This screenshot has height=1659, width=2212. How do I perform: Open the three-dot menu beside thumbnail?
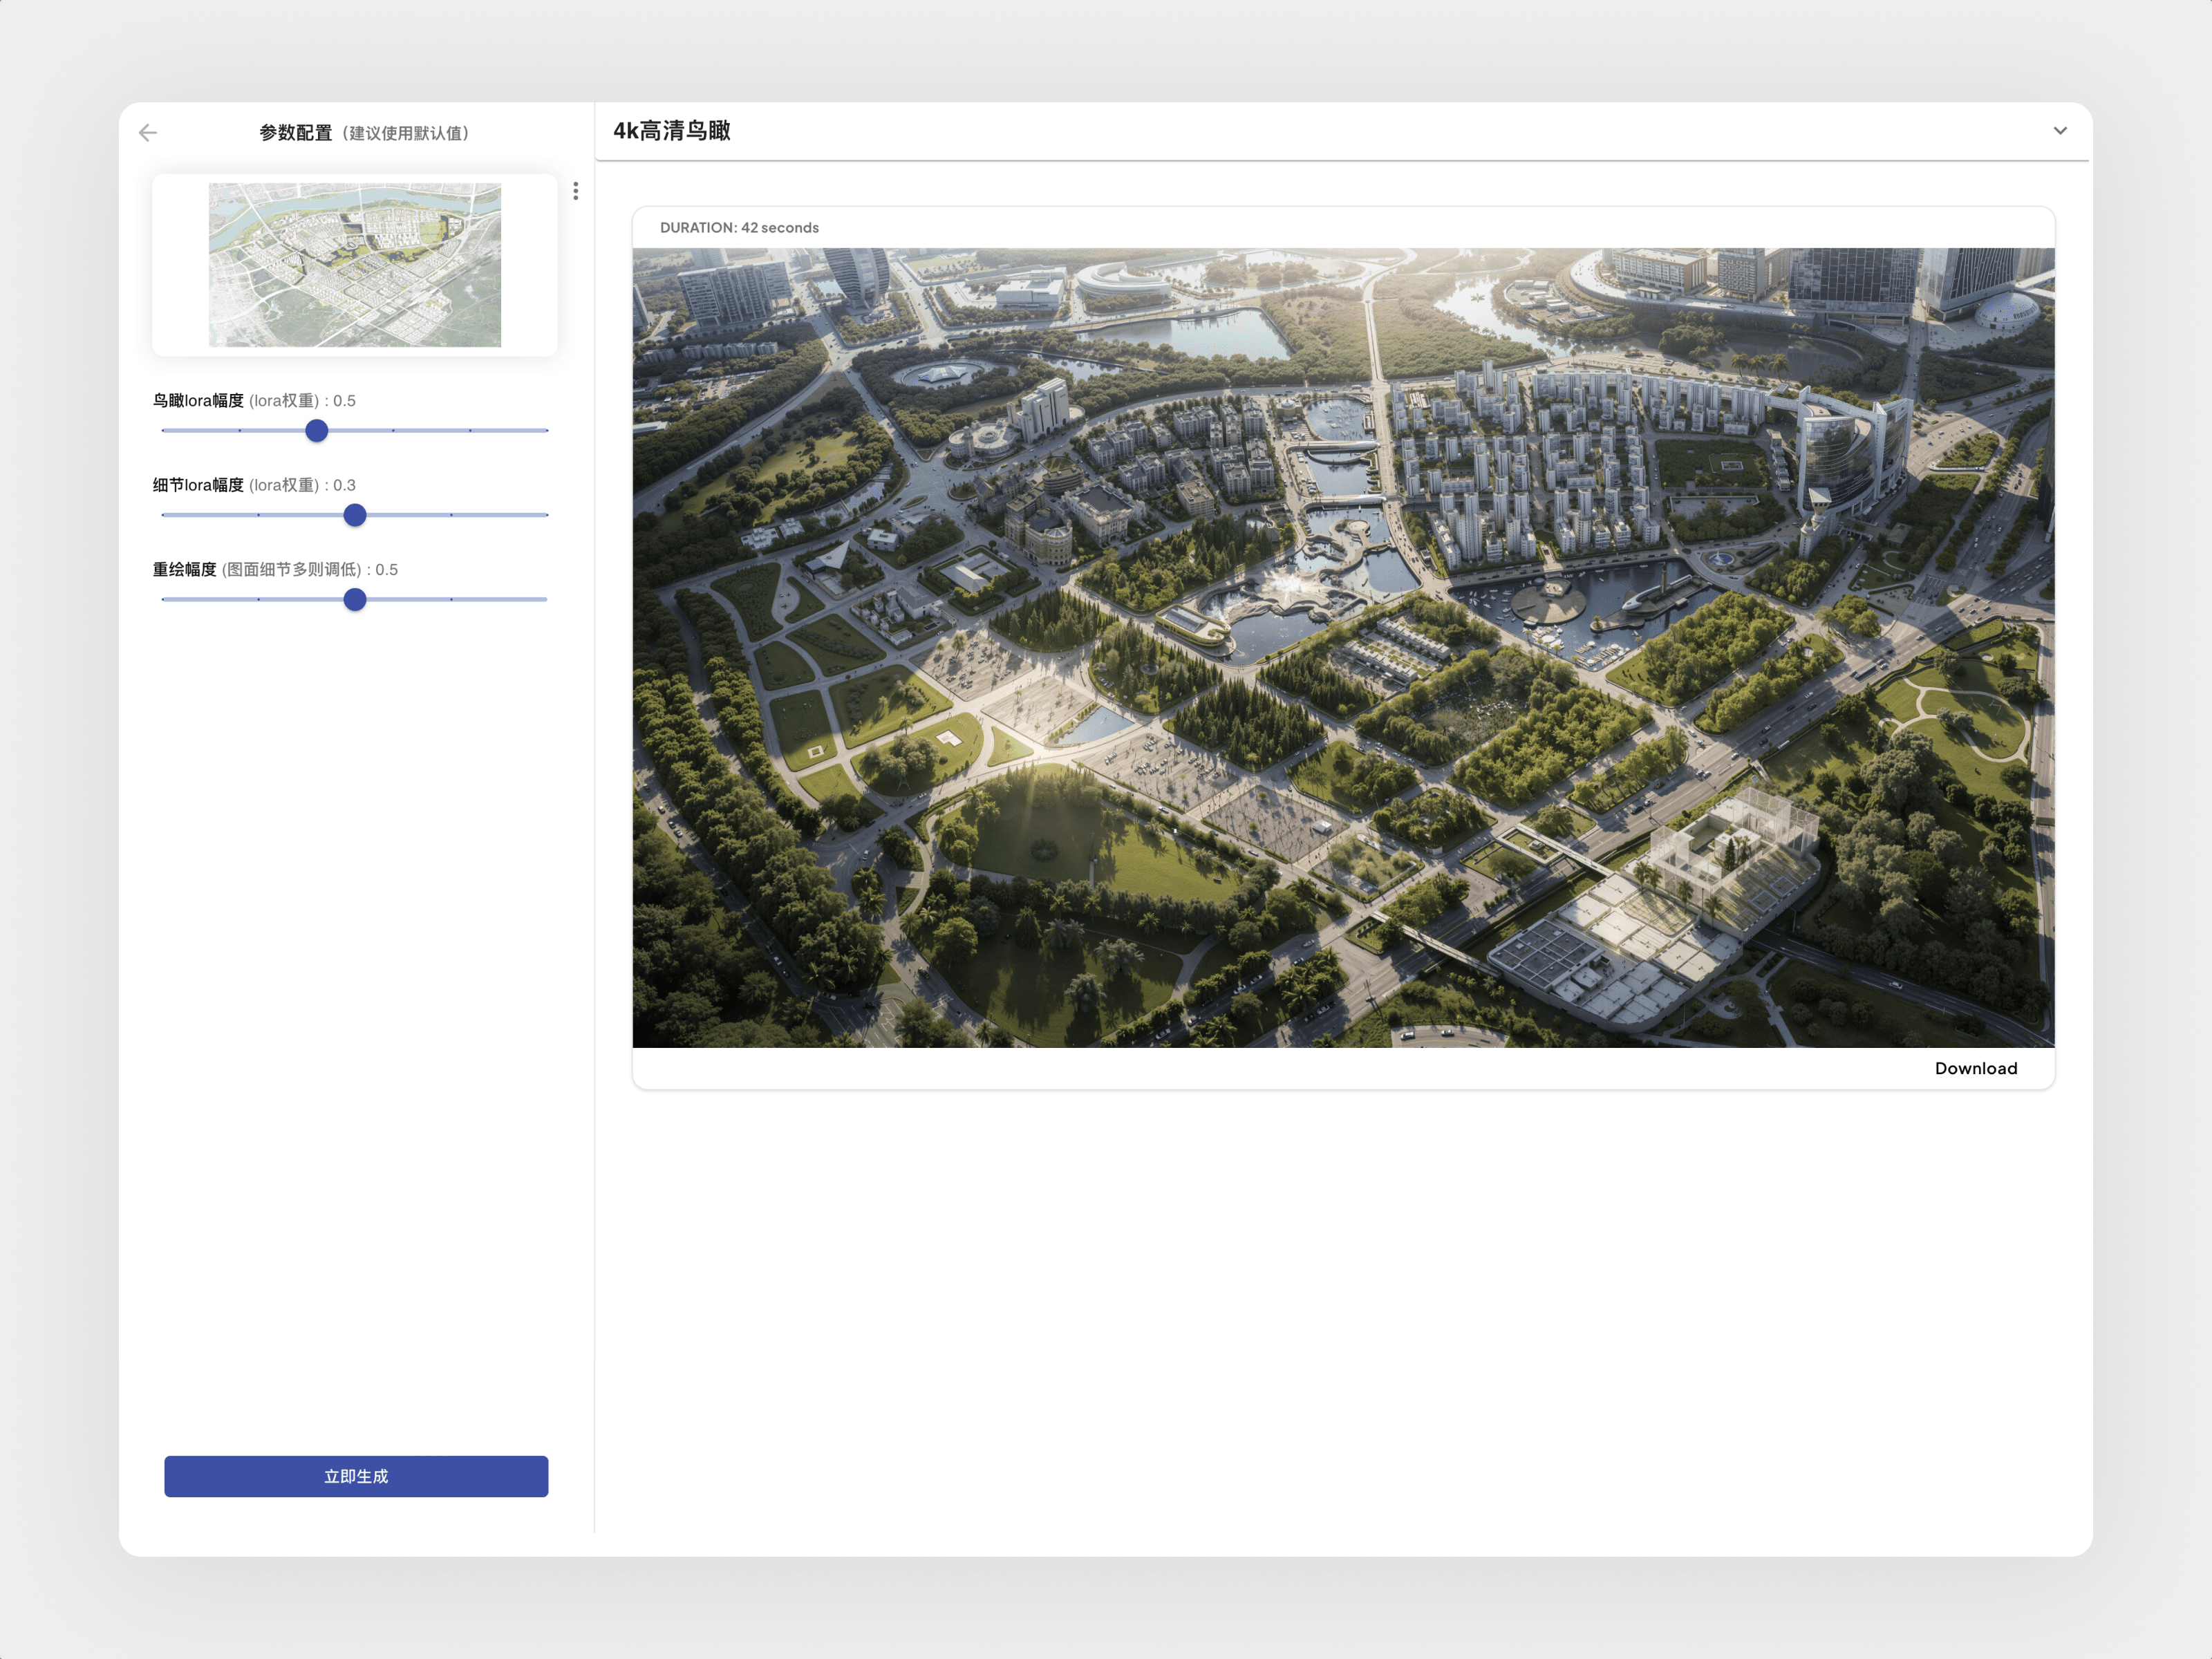pos(576,191)
